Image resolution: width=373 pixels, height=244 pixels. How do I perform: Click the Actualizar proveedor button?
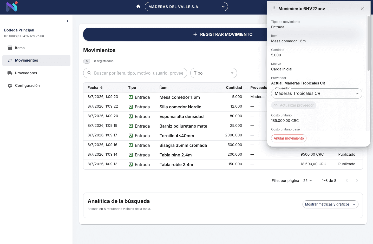(x=294, y=105)
